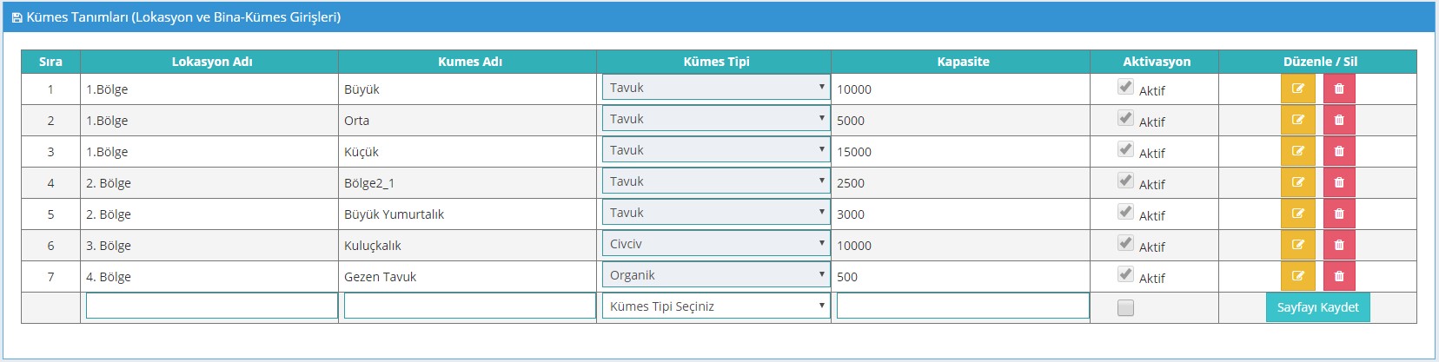This screenshot has width=1439, height=362.
Task: Click the Lokasyon Adı column header
Action: coord(212,62)
